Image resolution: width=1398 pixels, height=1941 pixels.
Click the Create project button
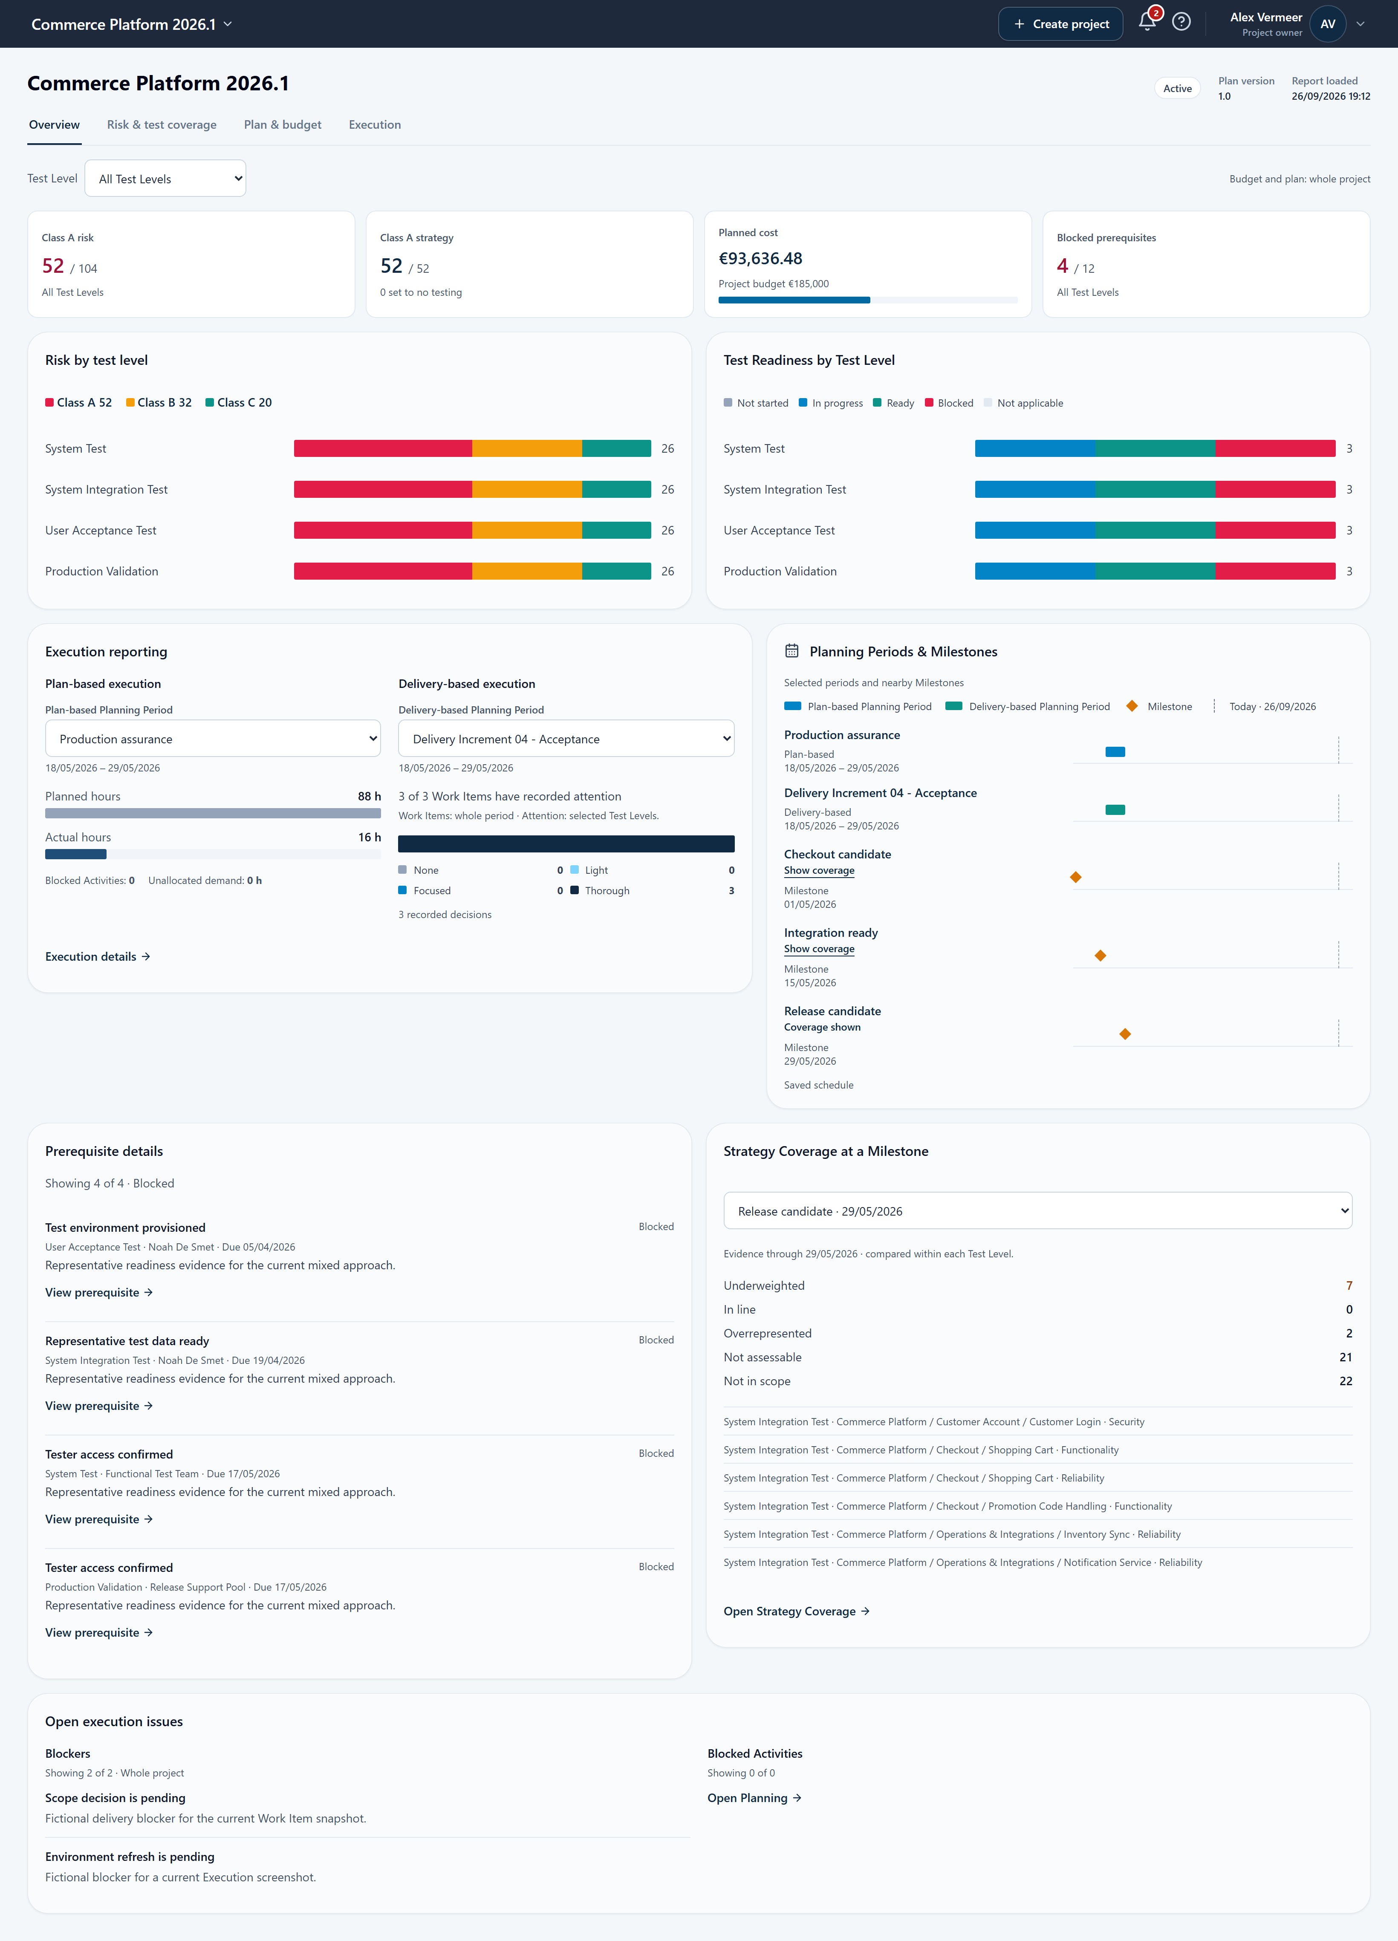[x=1060, y=24]
